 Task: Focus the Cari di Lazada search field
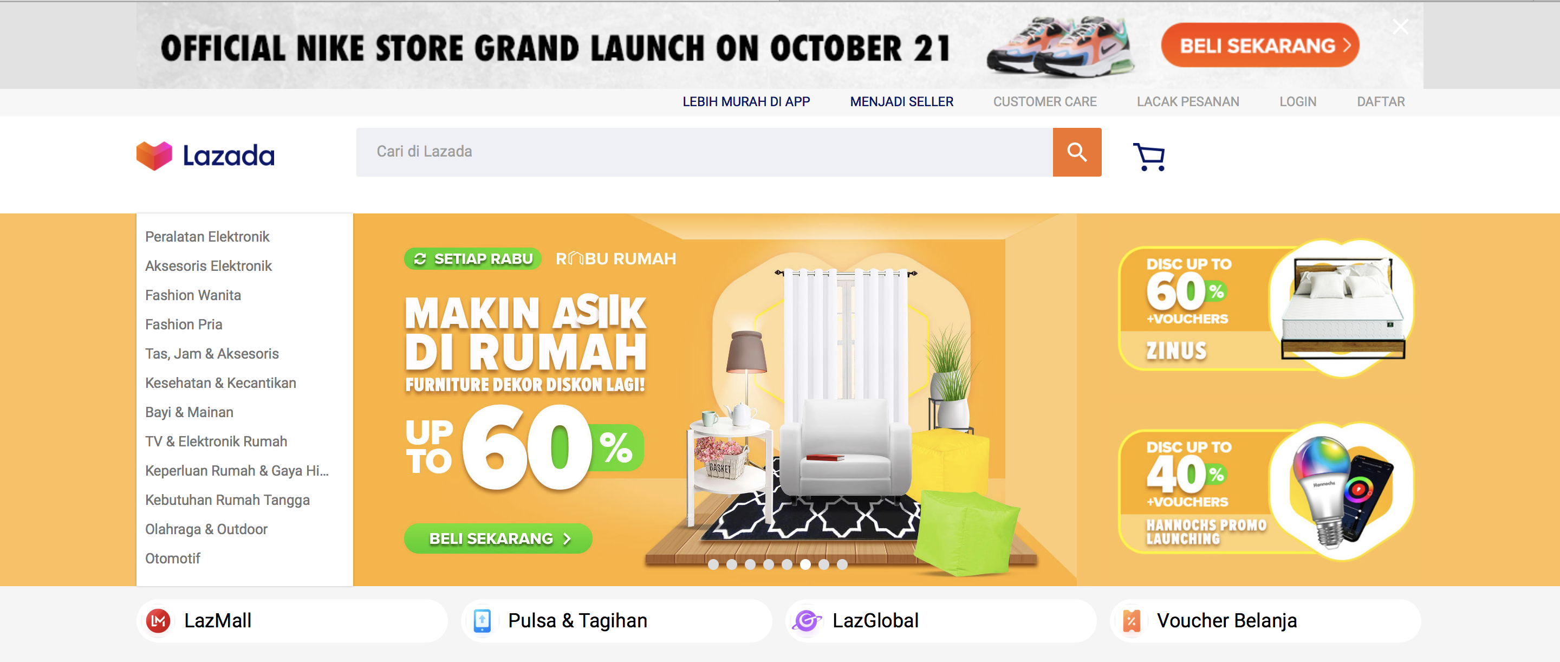(704, 152)
